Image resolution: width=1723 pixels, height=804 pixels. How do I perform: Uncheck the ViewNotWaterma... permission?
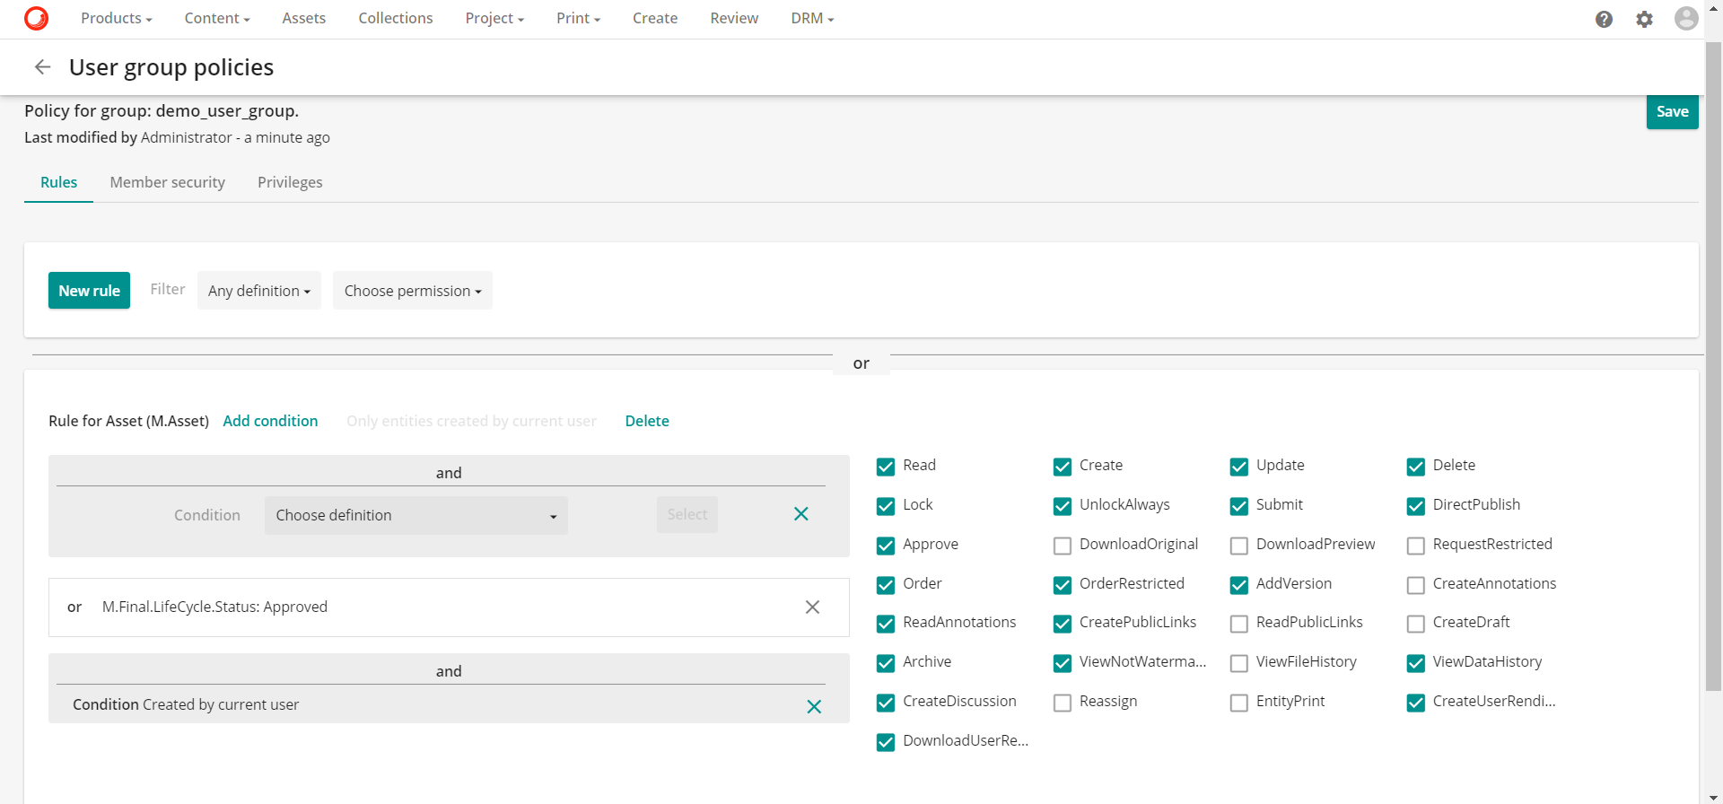tap(1063, 663)
